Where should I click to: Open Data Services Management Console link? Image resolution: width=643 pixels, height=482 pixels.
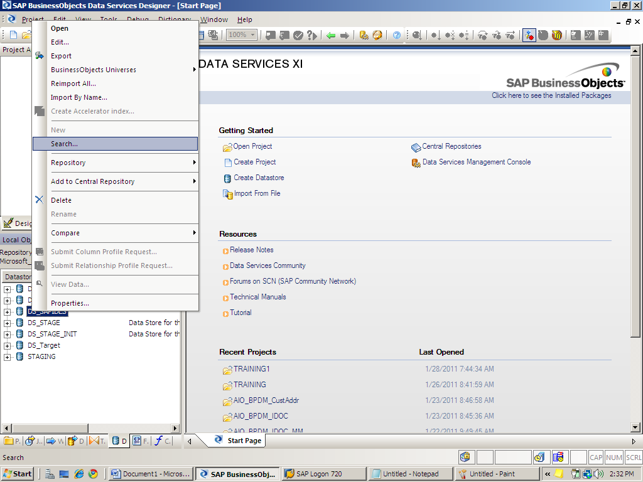477,162
